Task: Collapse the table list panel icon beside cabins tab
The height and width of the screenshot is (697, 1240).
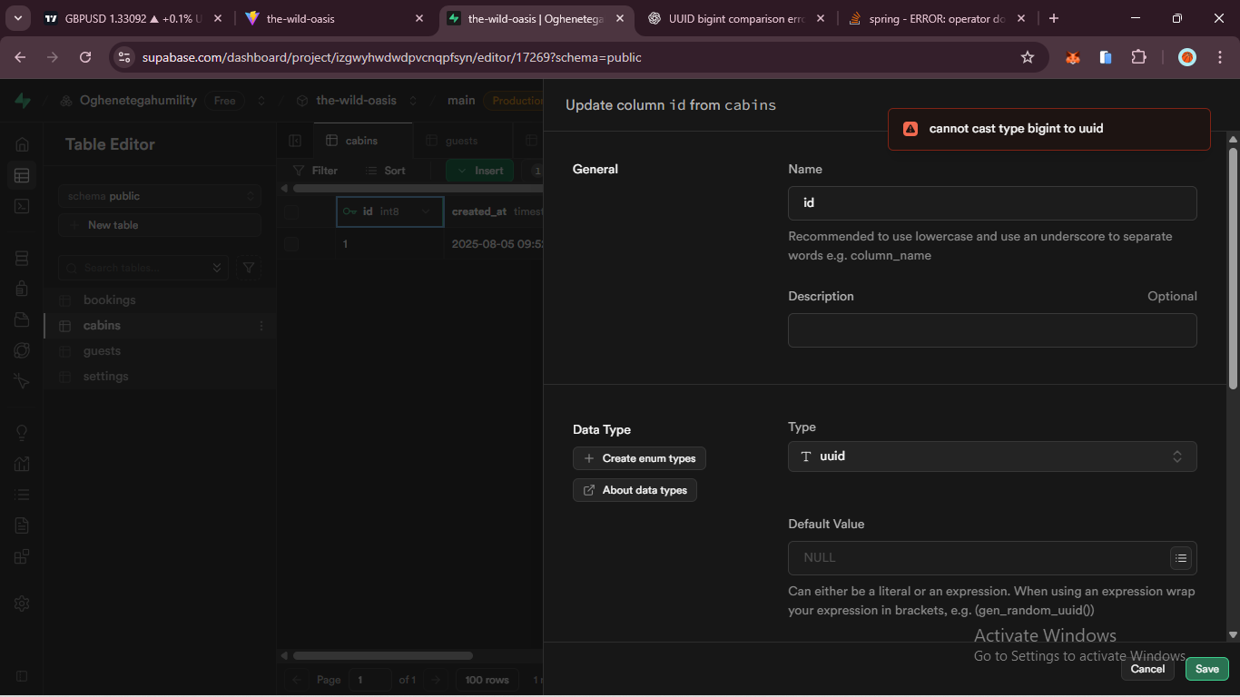Action: [x=295, y=141]
